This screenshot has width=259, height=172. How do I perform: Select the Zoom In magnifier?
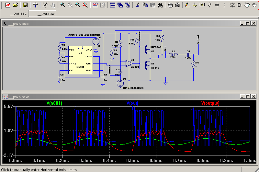pyautogui.click(x=63, y=5)
